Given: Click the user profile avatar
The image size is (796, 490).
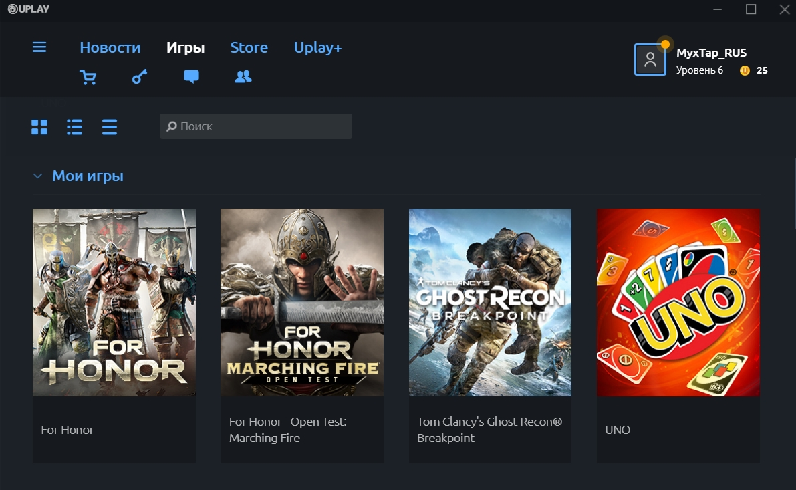Looking at the screenshot, I should (x=650, y=59).
